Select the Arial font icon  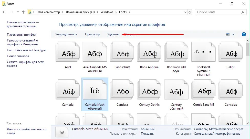pyautogui.click(x=68, y=52)
